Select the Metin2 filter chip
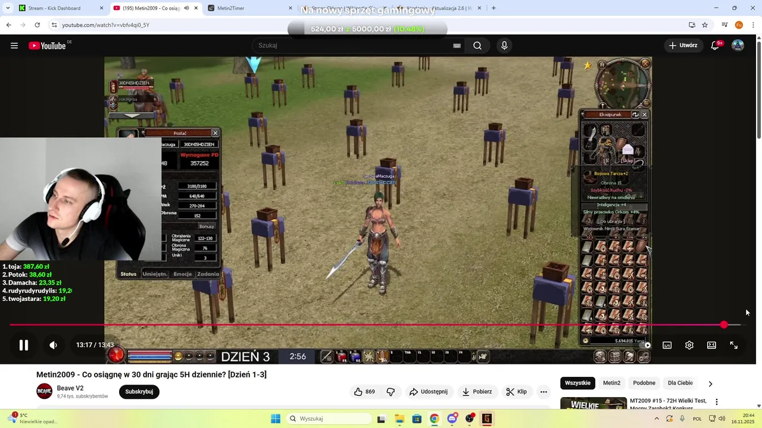Screen dimensions: 762x428 point(611,383)
